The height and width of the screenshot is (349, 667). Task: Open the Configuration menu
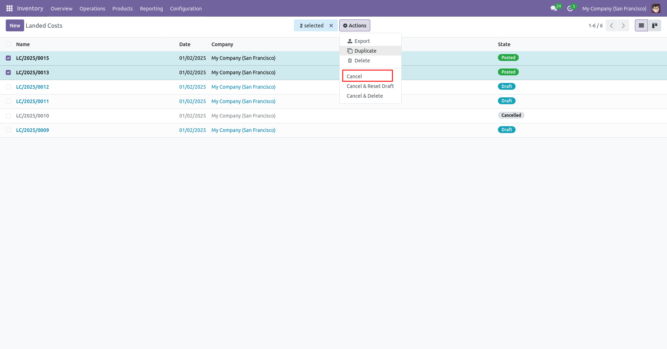coord(186,9)
